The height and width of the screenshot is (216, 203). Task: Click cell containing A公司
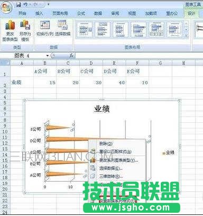tap(45, 71)
